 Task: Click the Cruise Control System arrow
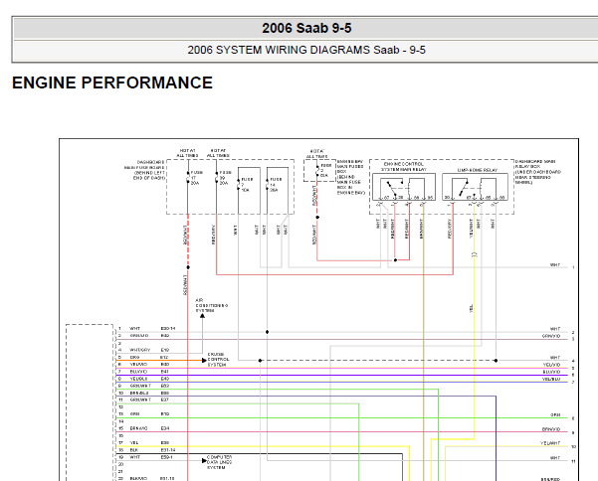pos(204,360)
